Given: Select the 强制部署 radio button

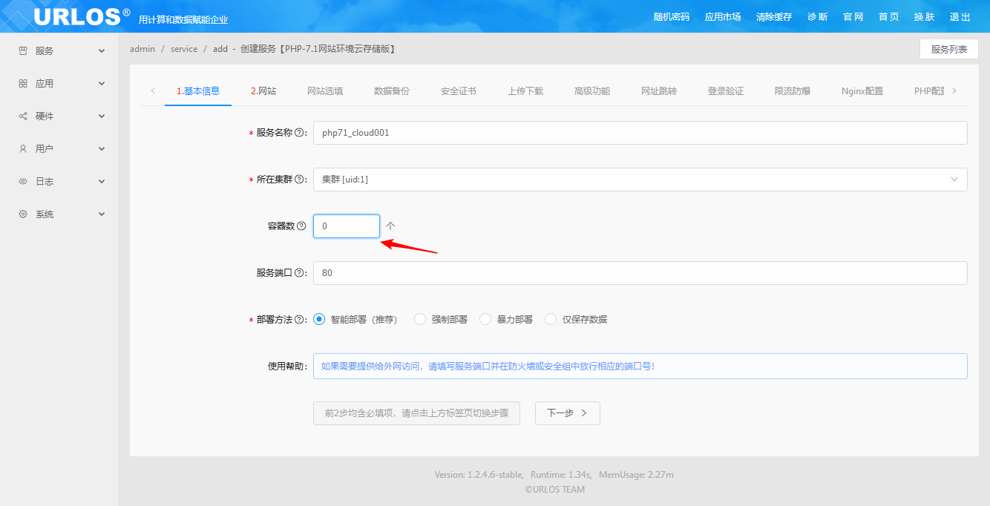Looking at the screenshot, I should point(420,320).
